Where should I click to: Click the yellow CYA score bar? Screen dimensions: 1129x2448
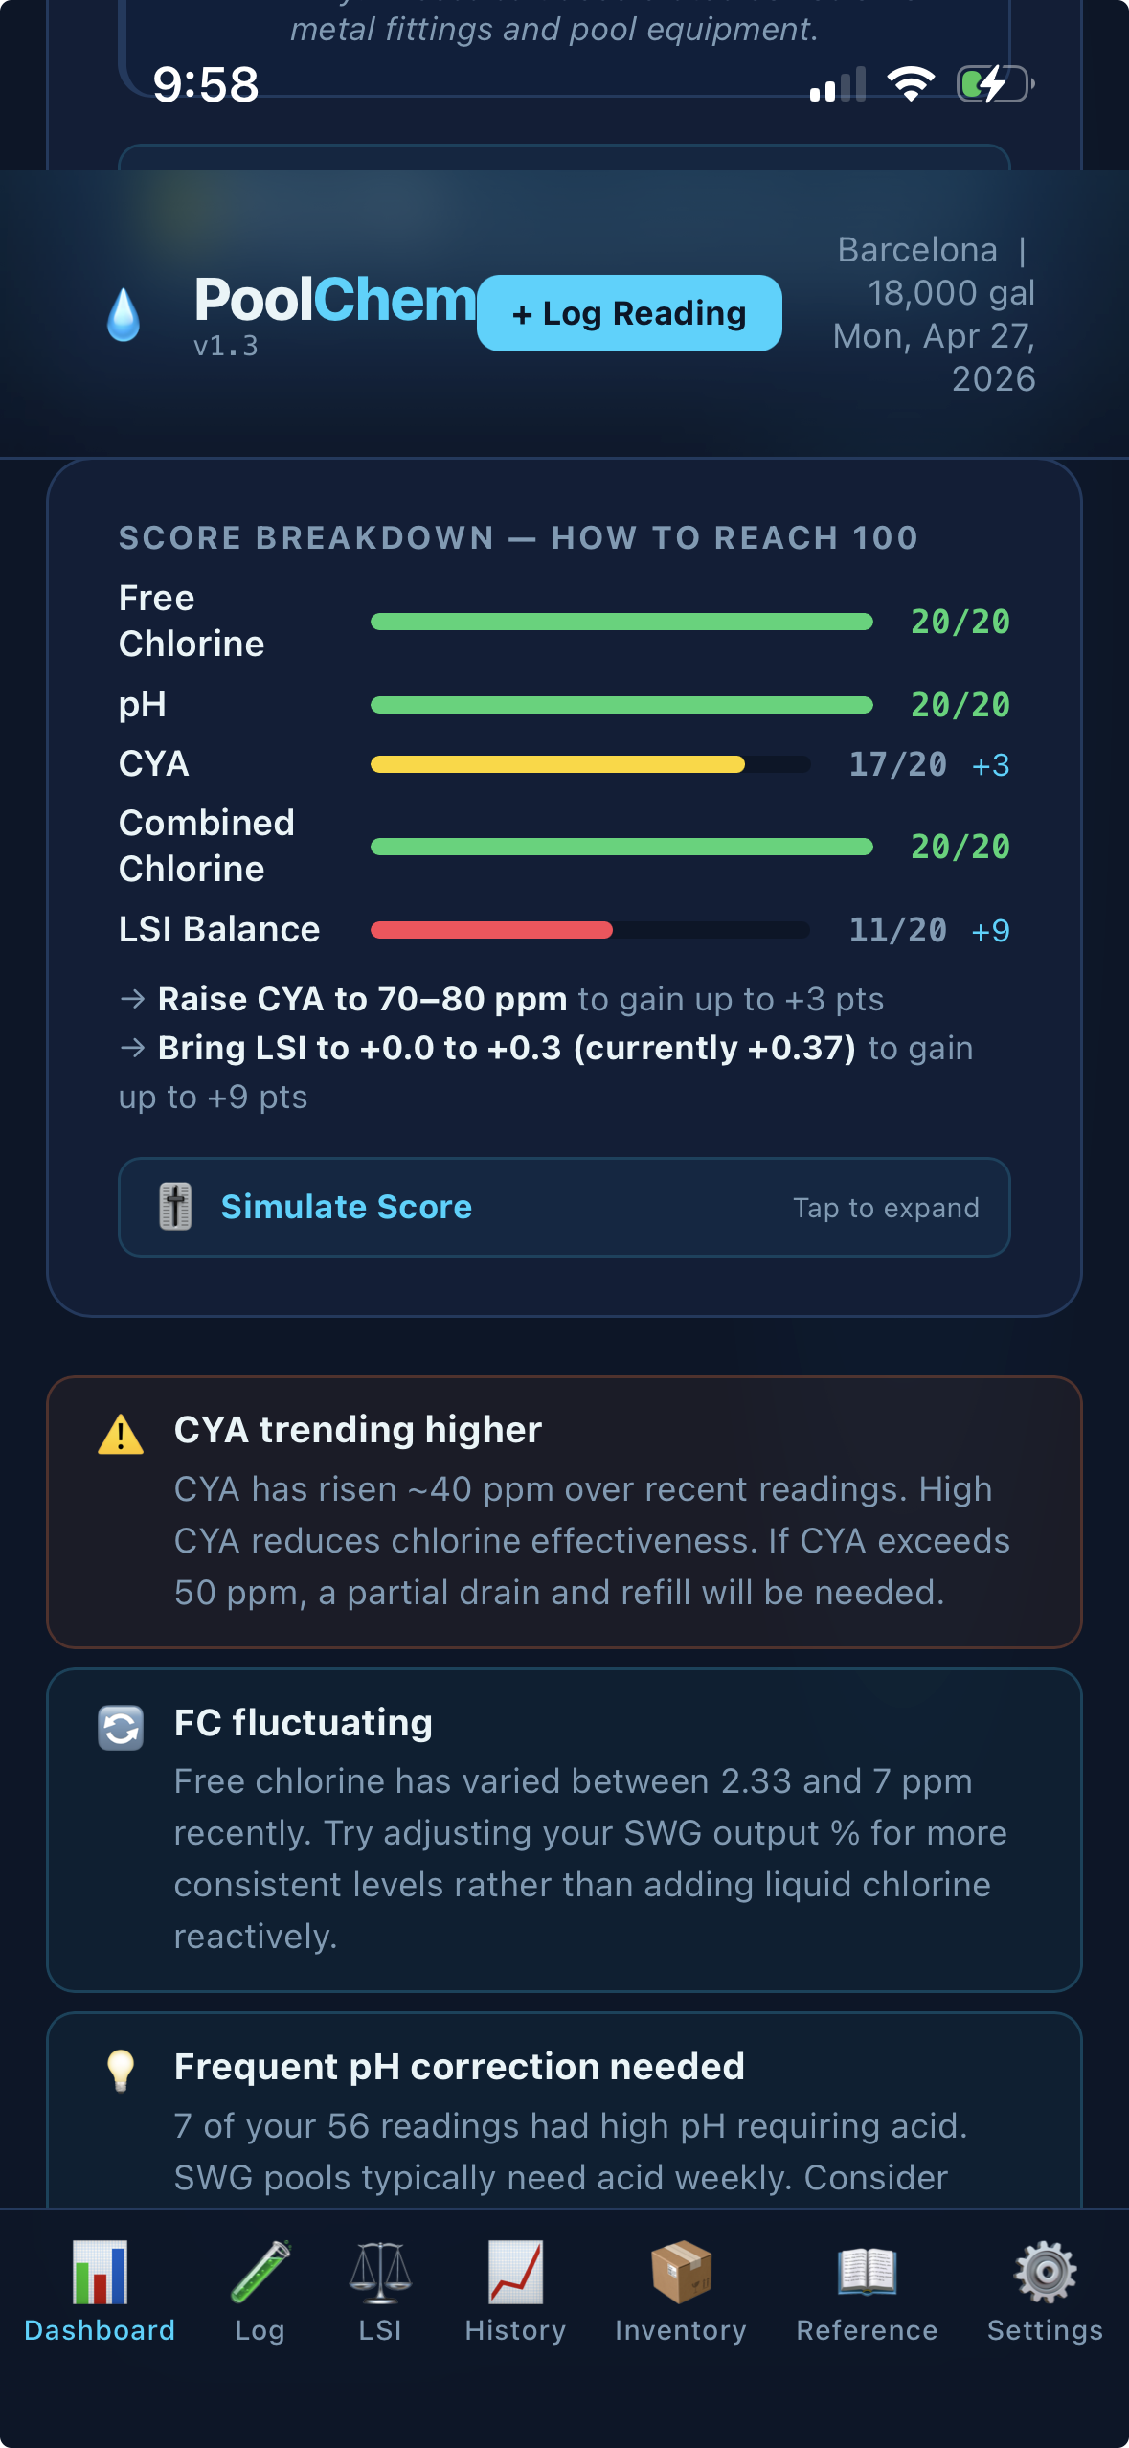click(557, 764)
